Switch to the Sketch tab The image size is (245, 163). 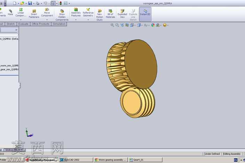[11, 24]
